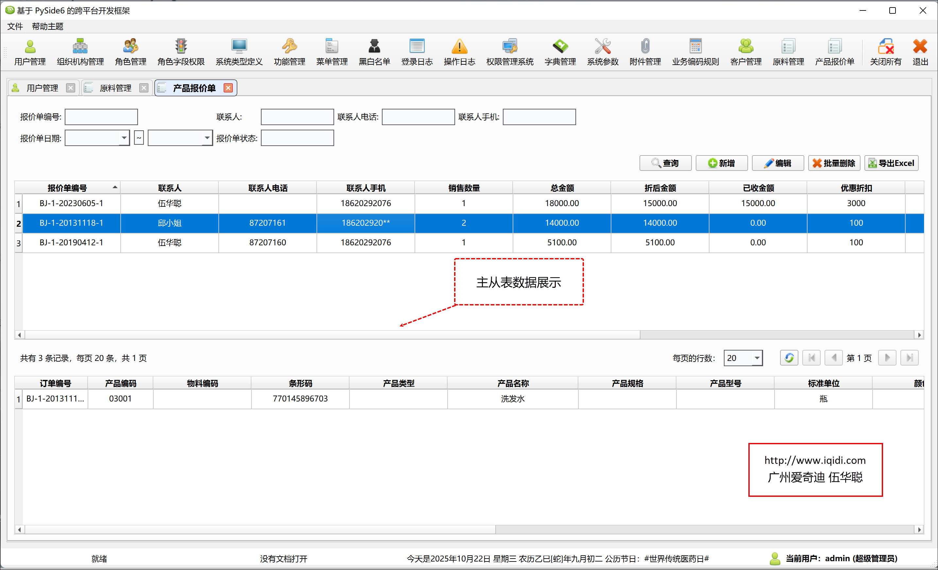Close the 原料管理 tab
This screenshot has height=570, width=938.
tap(144, 88)
